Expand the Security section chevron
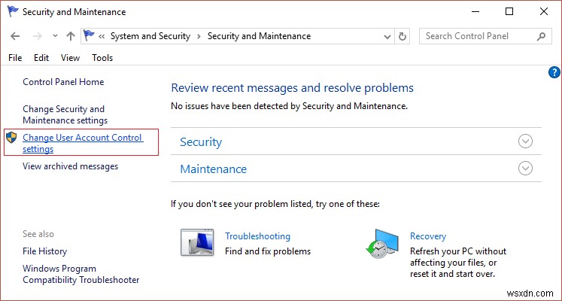 coord(526,141)
